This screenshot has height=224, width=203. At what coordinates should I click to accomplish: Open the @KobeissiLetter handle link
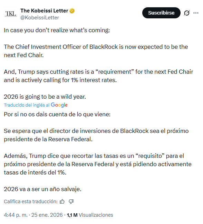click(x=40, y=18)
